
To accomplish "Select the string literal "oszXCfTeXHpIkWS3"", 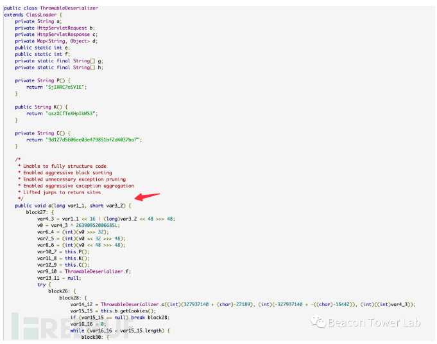I will 70,113.
